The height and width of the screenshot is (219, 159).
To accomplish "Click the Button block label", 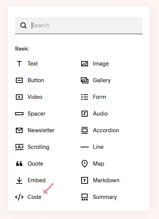I will pos(36,80).
